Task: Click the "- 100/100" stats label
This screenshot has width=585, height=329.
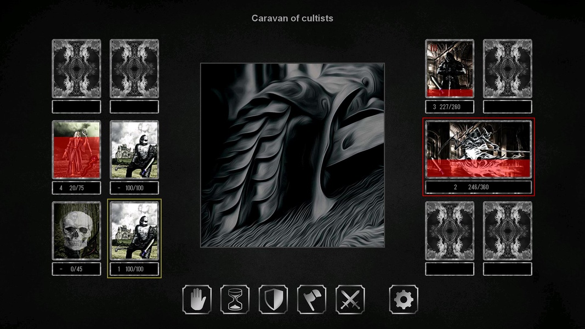Action: tap(134, 188)
